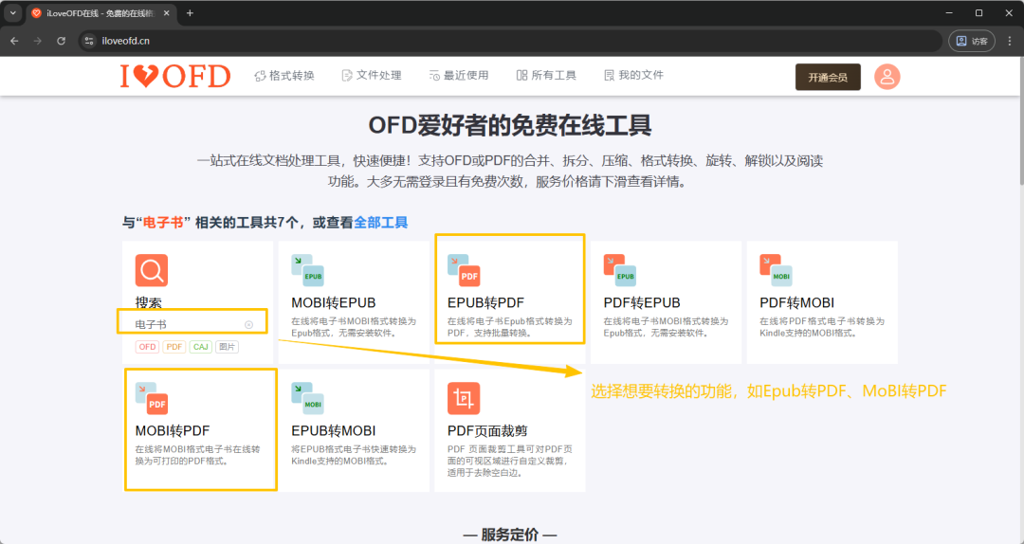Open the 全部工具 link

pos(381,223)
